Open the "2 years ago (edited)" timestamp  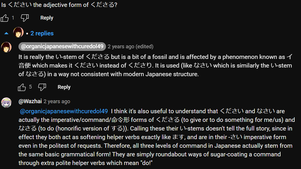tap(130, 47)
